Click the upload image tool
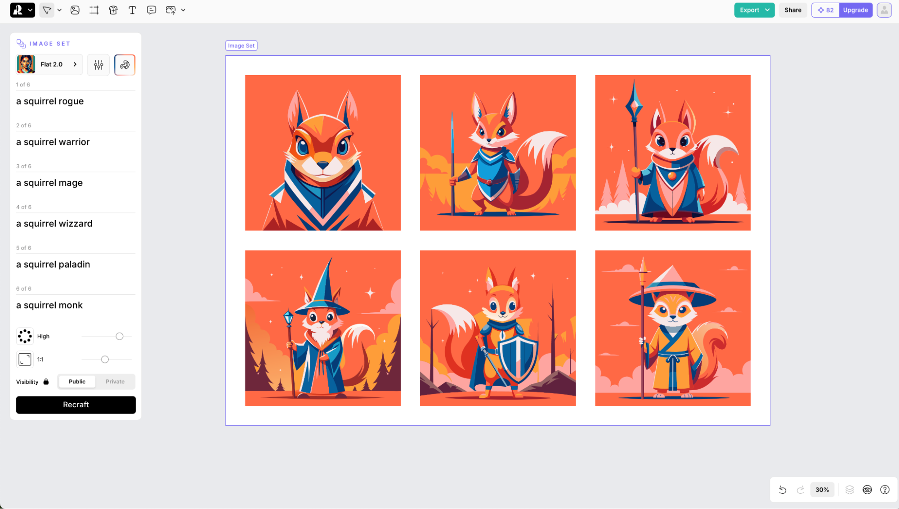The image size is (899, 509). tap(171, 10)
